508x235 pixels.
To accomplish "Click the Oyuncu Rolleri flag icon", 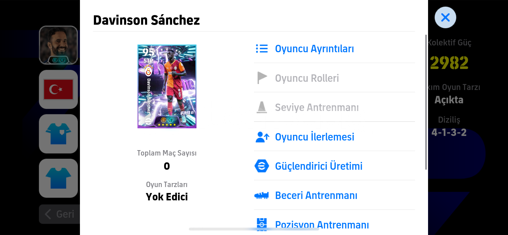I will click(262, 78).
